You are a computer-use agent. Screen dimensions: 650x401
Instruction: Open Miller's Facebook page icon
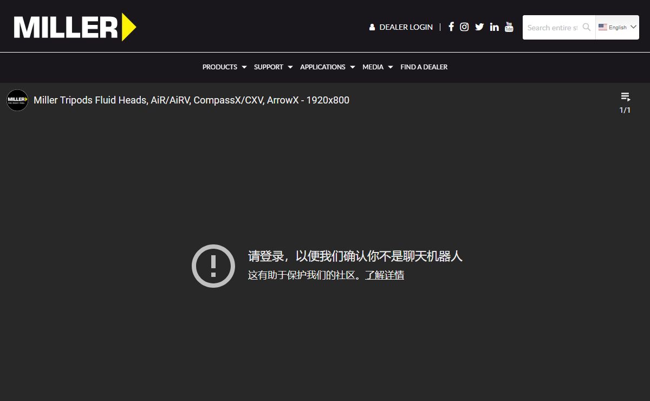(451, 27)
